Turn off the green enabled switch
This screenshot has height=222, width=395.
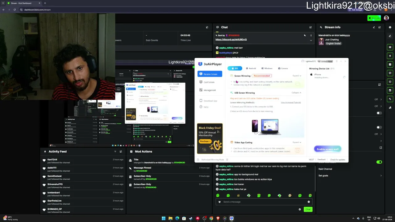pos(379,162)
